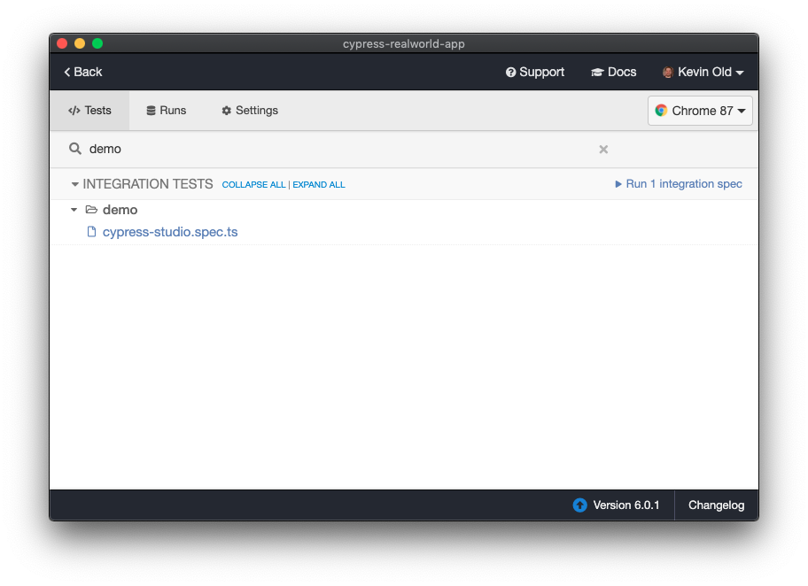Focus the search field containing demo
Screen dimensions: 808x586
point(337,149)
